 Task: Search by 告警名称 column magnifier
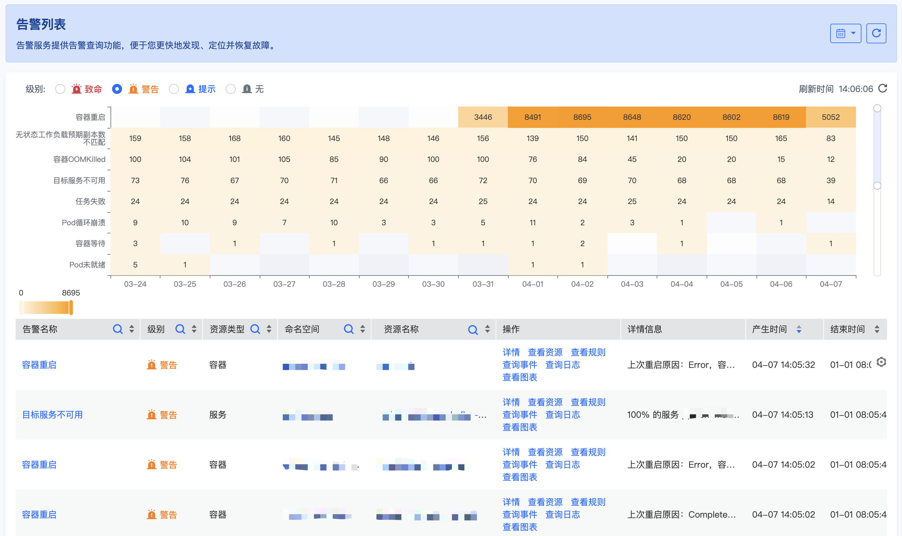[x=118, y=329]
